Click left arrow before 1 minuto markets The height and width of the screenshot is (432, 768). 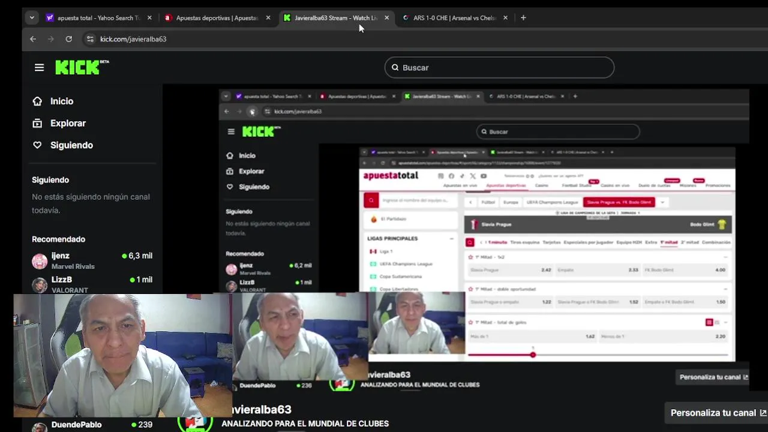(481, 242)
